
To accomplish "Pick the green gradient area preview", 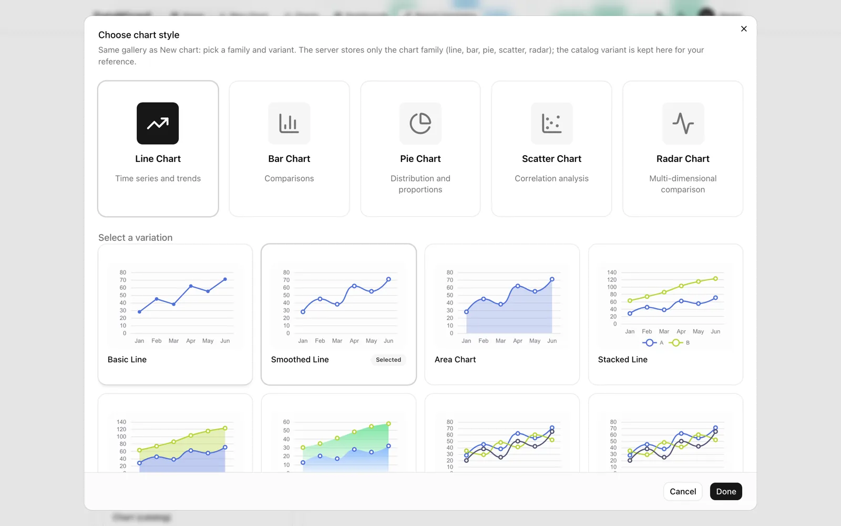I will (x=339, y=442).
